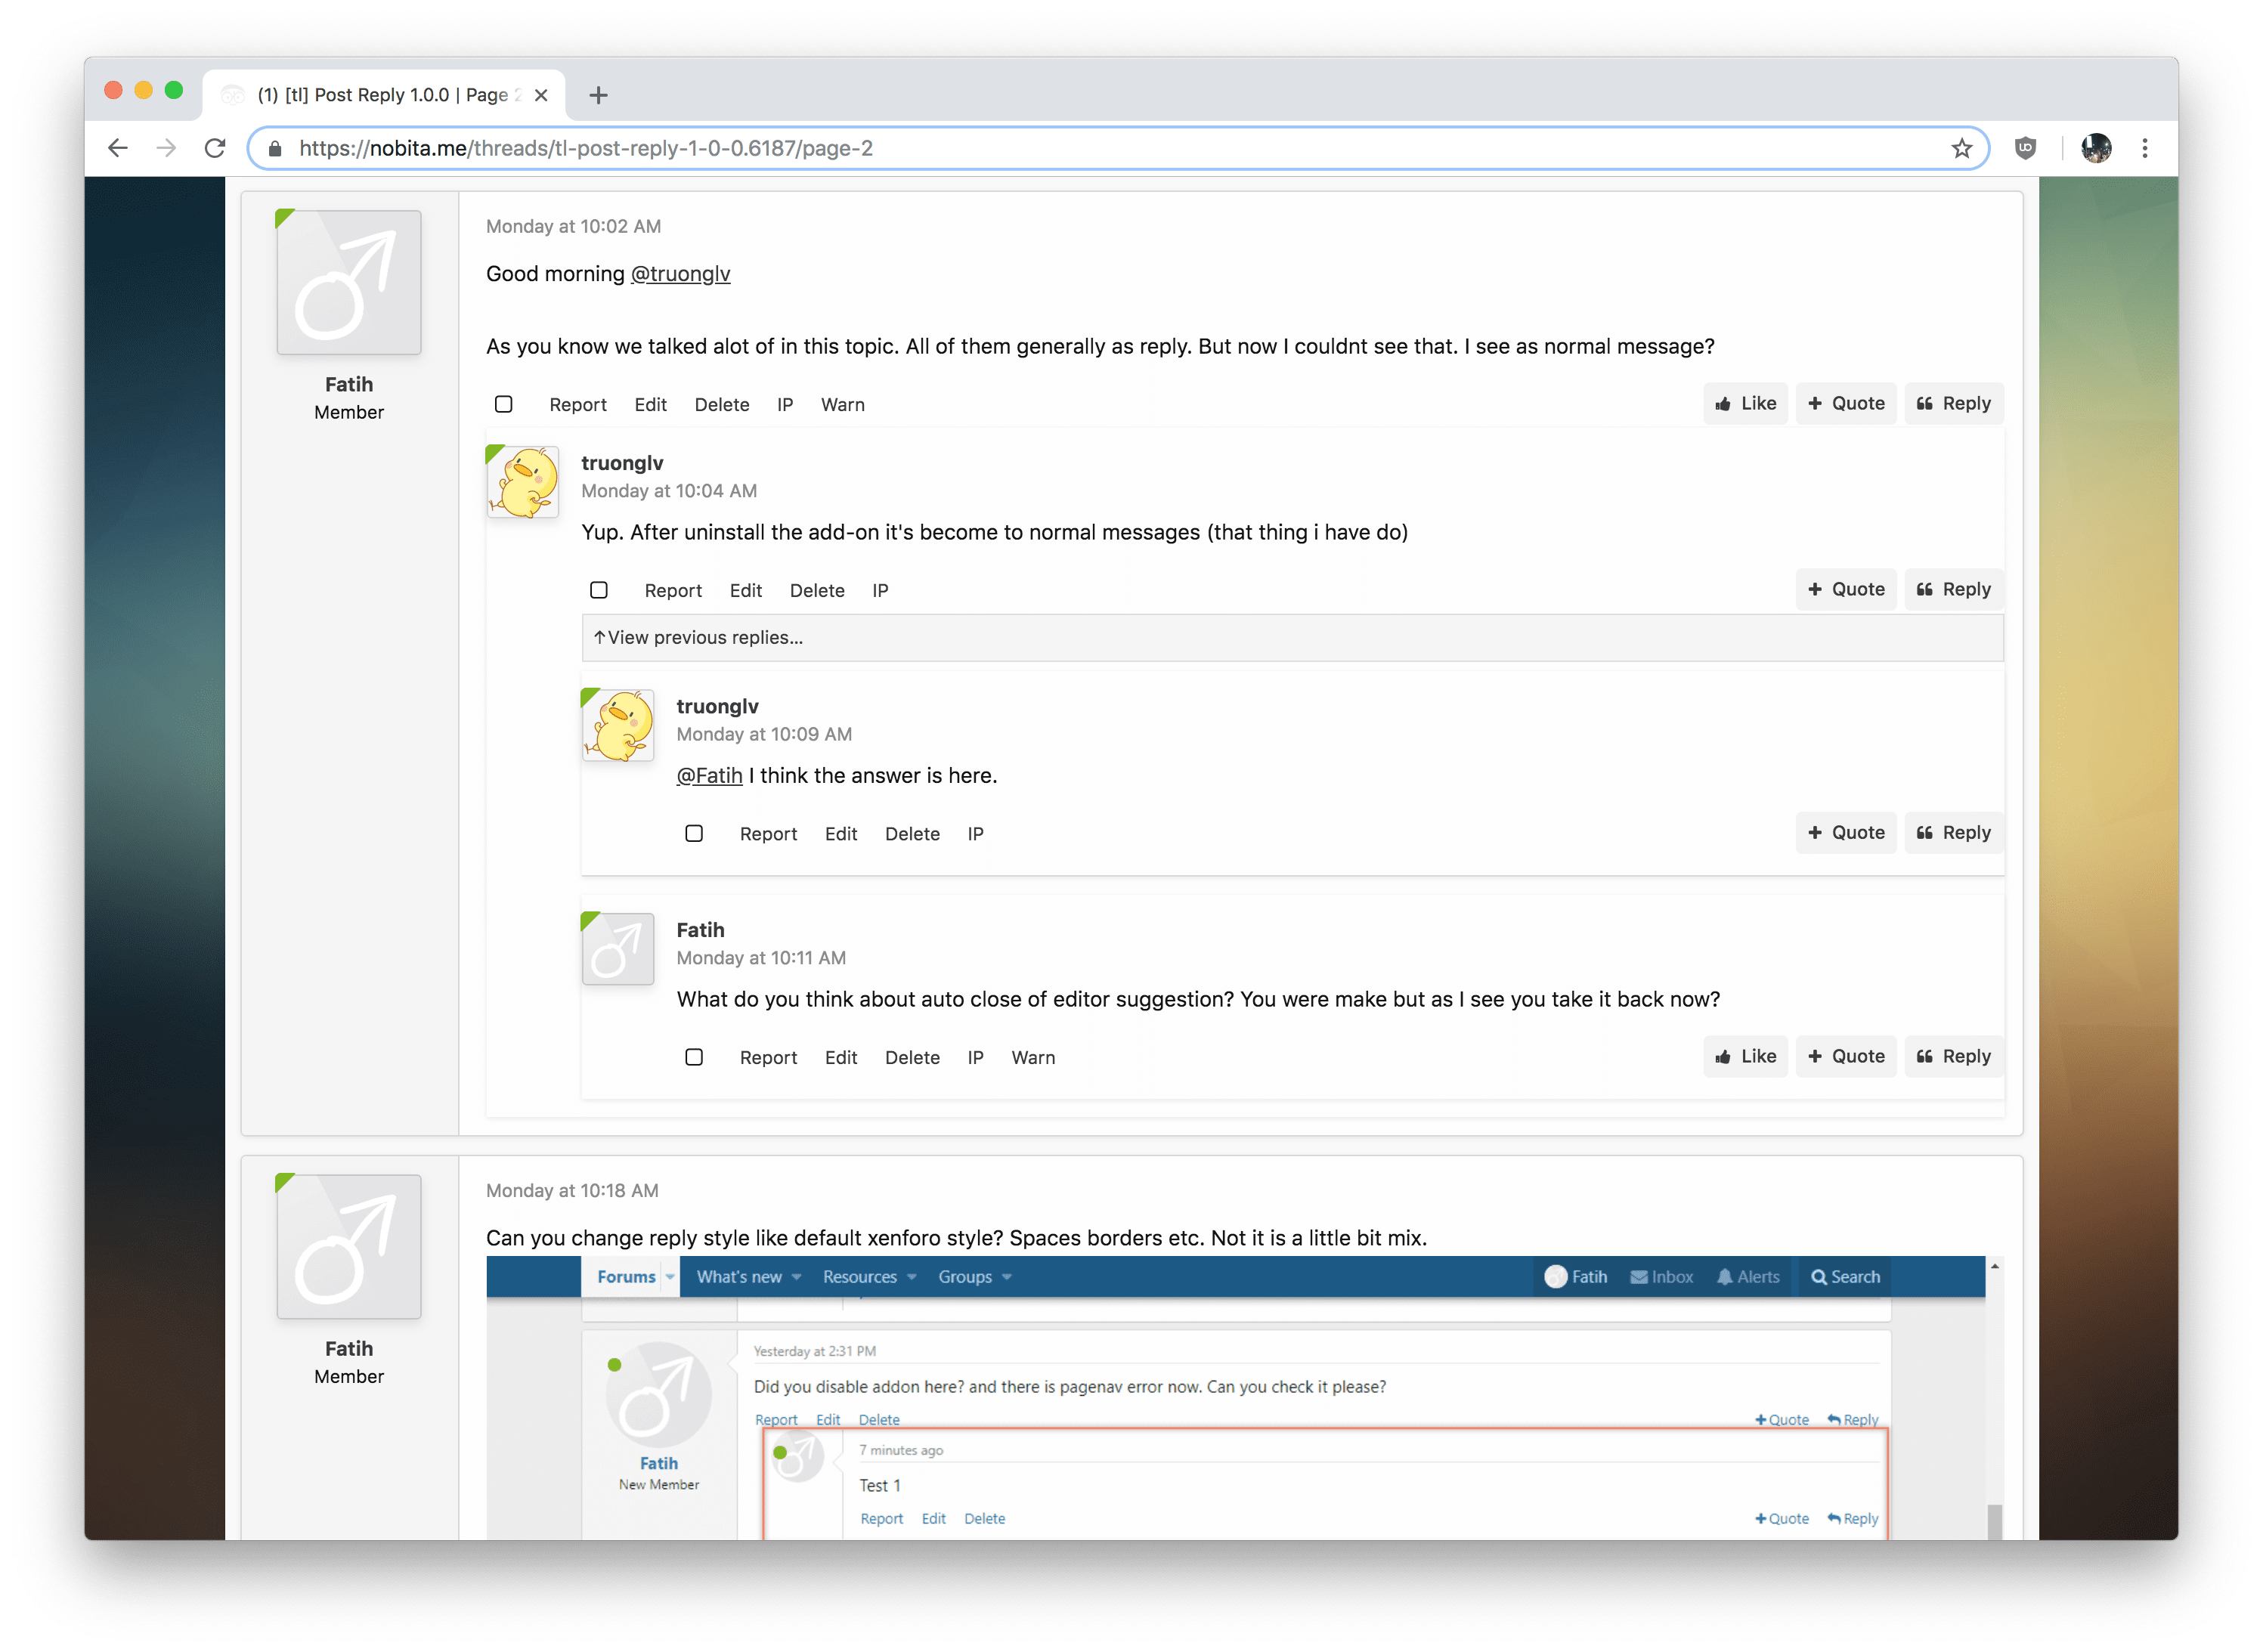Select Forums in the embedded navigation bar

tap(625, 1276)
